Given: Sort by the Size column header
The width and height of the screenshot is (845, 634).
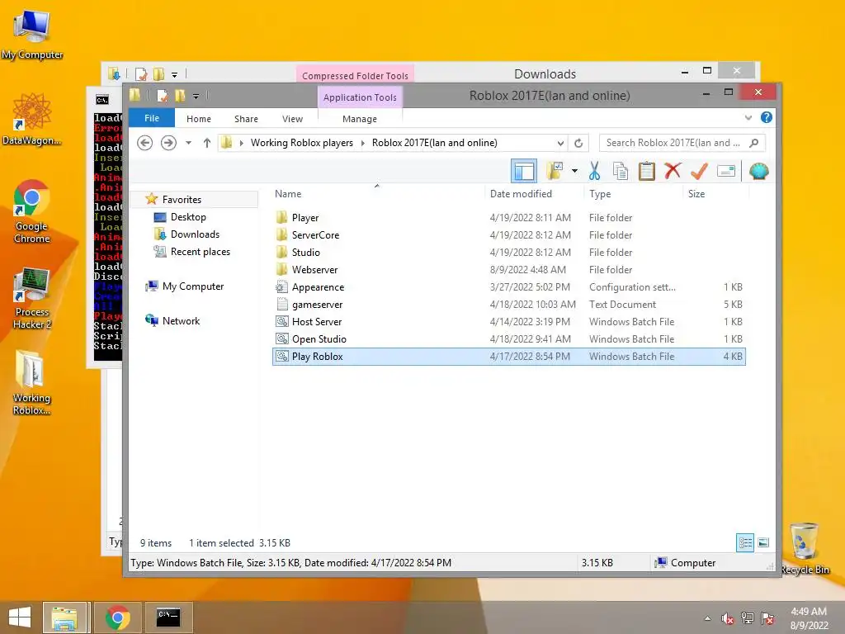Looking at the screenshot, I should tap(696, 193).
